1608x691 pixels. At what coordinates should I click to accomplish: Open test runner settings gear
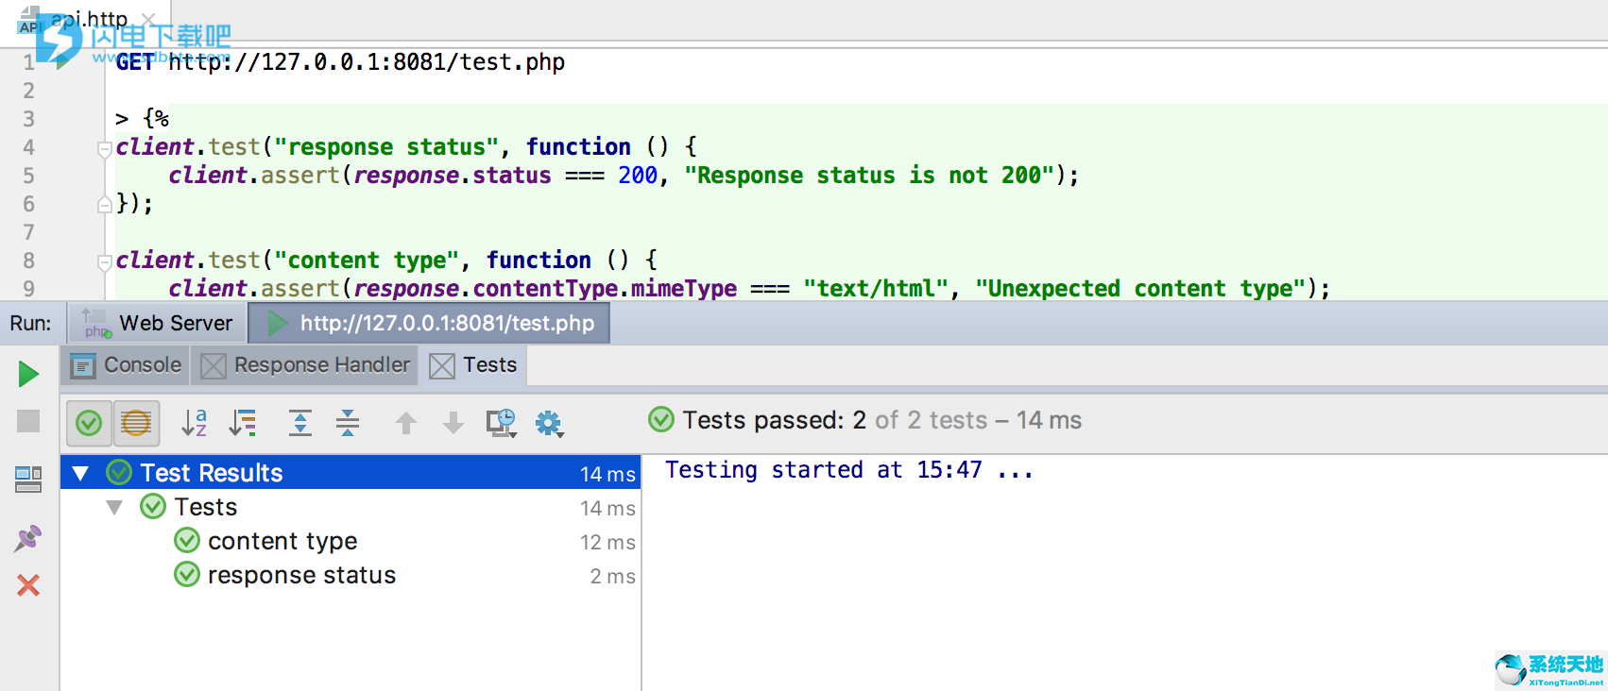point(549,424)
